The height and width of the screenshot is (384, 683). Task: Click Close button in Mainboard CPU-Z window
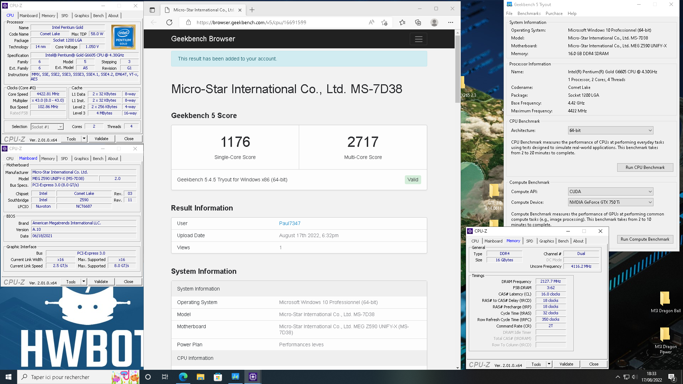pos(128,282)
